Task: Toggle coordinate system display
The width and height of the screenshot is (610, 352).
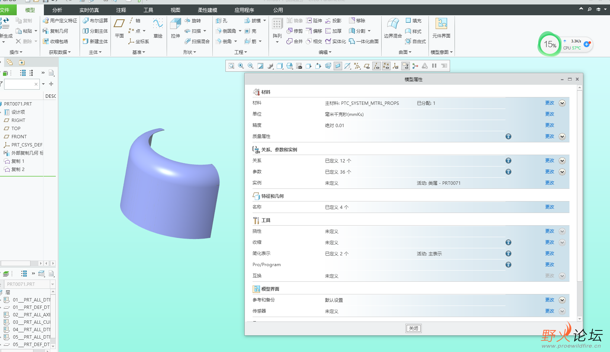Action: [x=396, y=66]
